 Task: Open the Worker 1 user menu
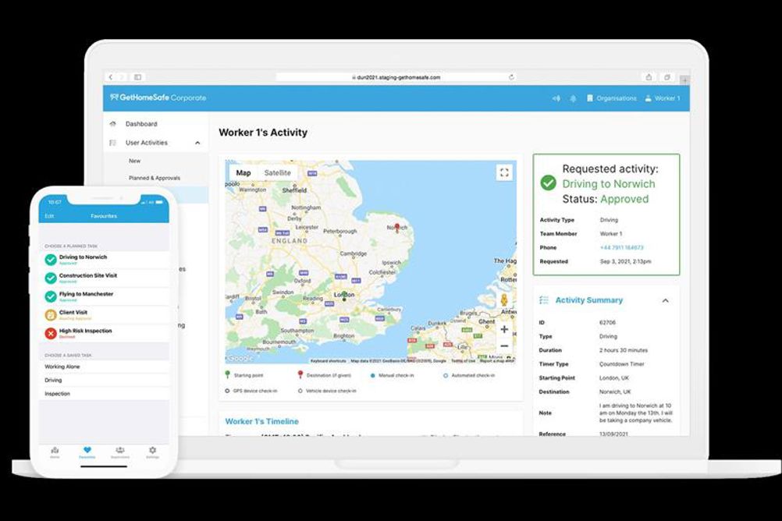coord(663,98)
